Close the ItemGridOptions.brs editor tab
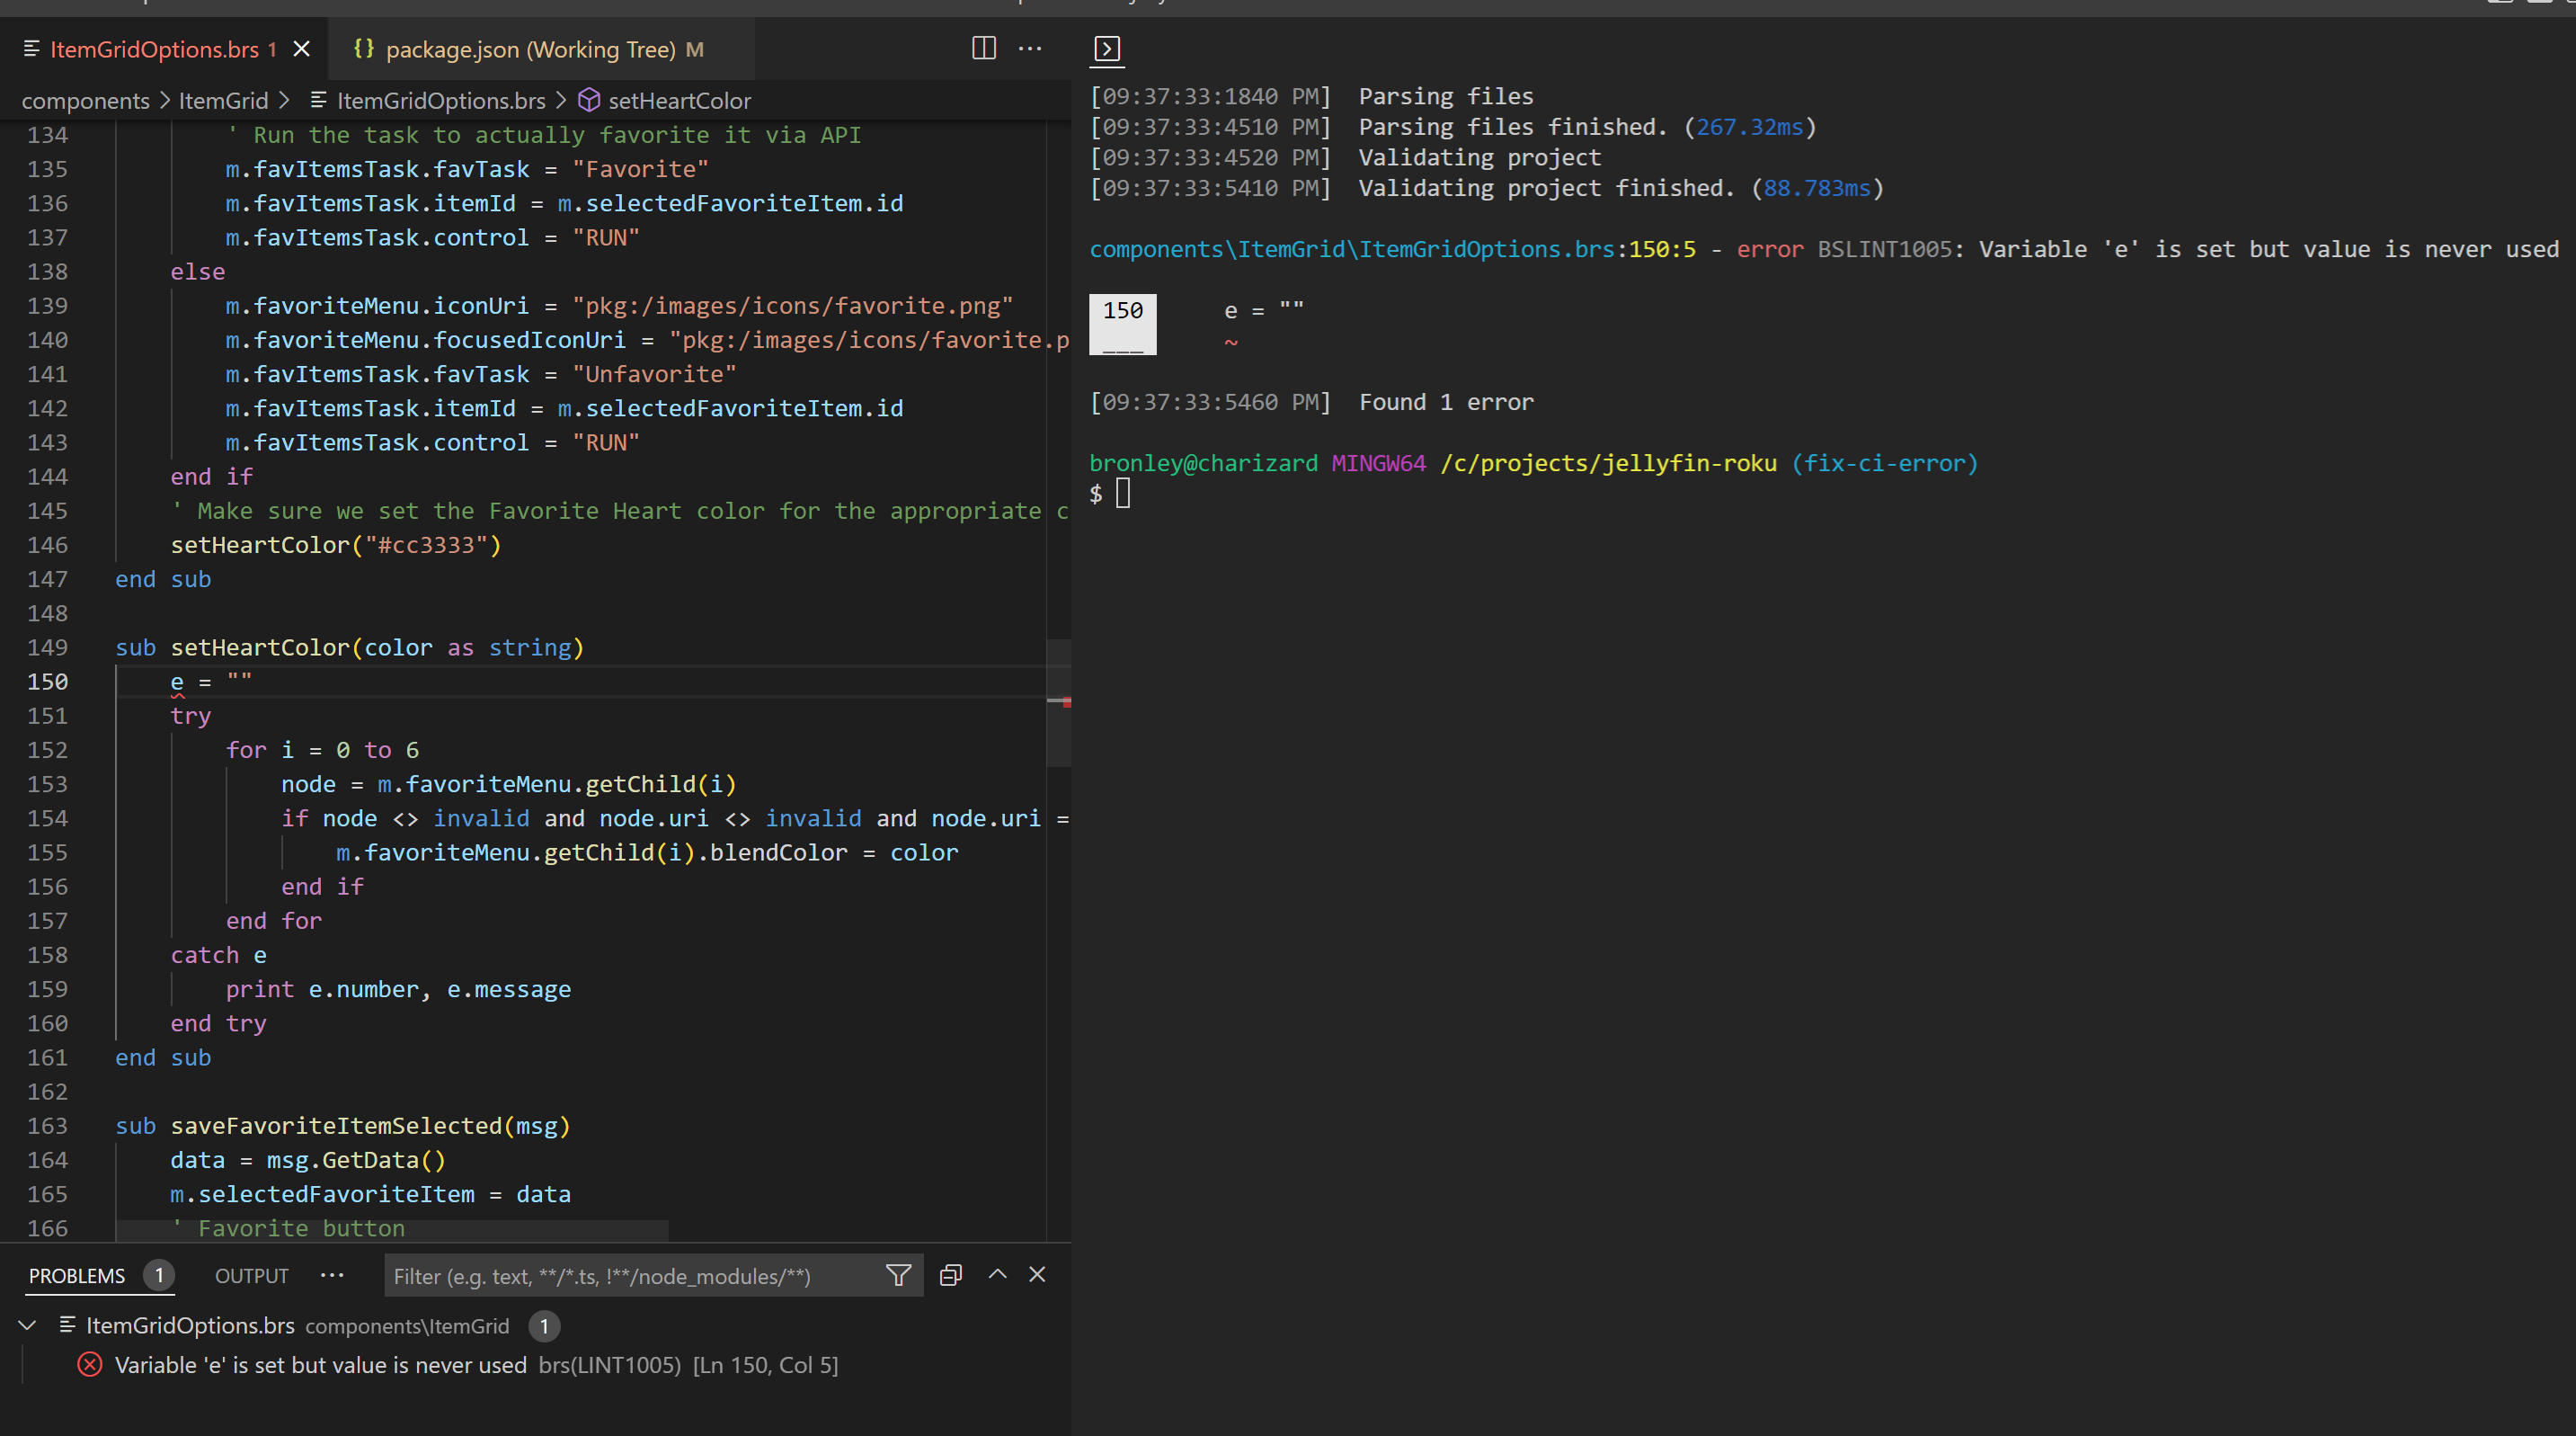 pyautogui.click(x=301, y=48)
